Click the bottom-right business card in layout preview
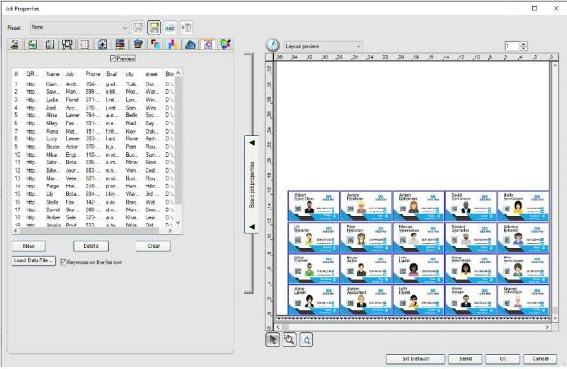This screenshot has height=369, width=567. 523,300
